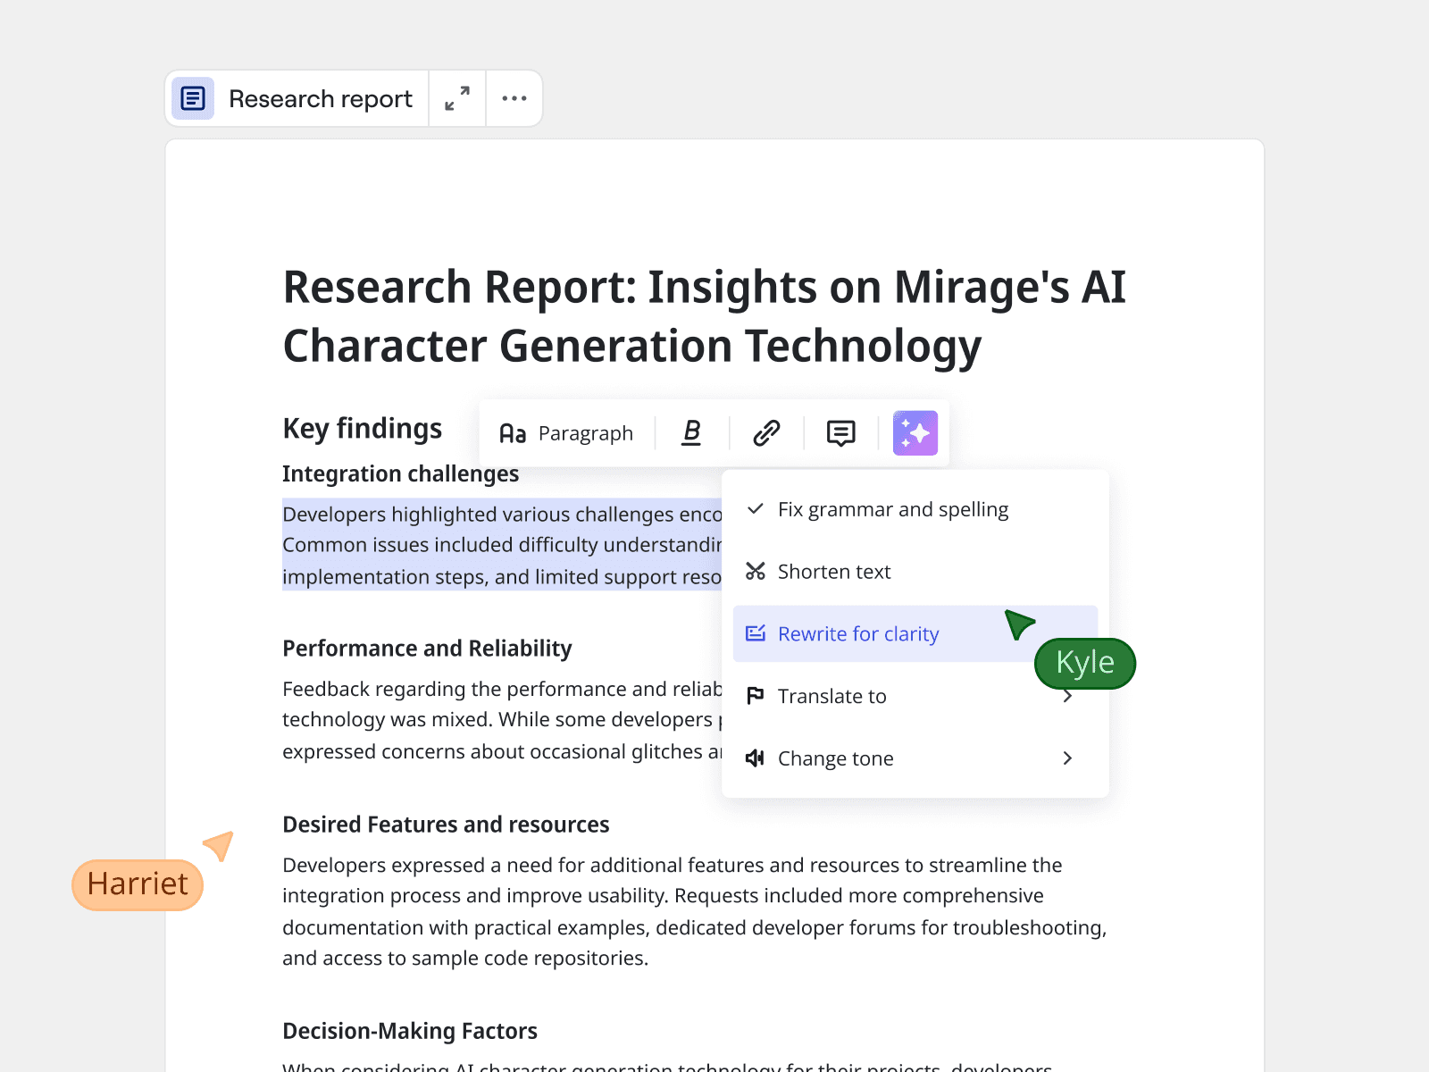Click the megaphone icon beside Change tone
1429x1072 pixels.
click(756, 758)
